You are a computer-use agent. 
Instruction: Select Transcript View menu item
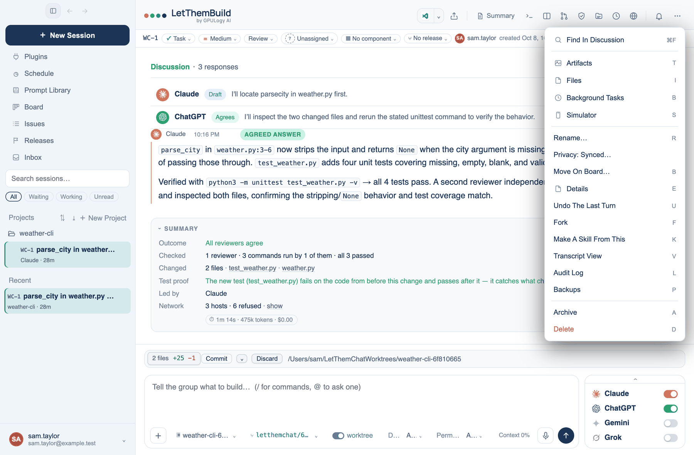(x=615, y=256)
